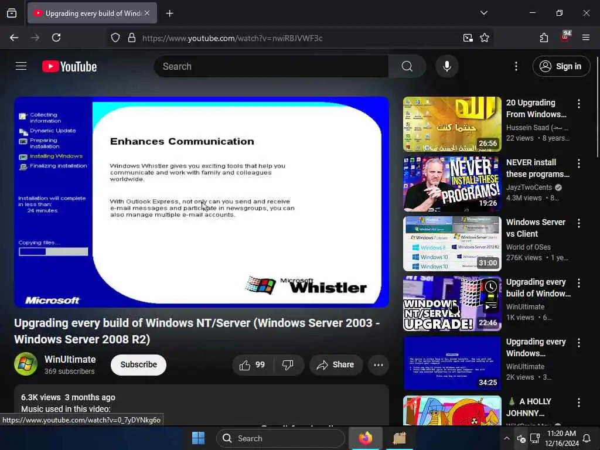
Task: Bookmark this page with star icon
Action: (485, 37)
